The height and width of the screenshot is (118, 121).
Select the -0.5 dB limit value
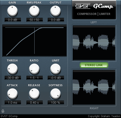tap(56, 78)
